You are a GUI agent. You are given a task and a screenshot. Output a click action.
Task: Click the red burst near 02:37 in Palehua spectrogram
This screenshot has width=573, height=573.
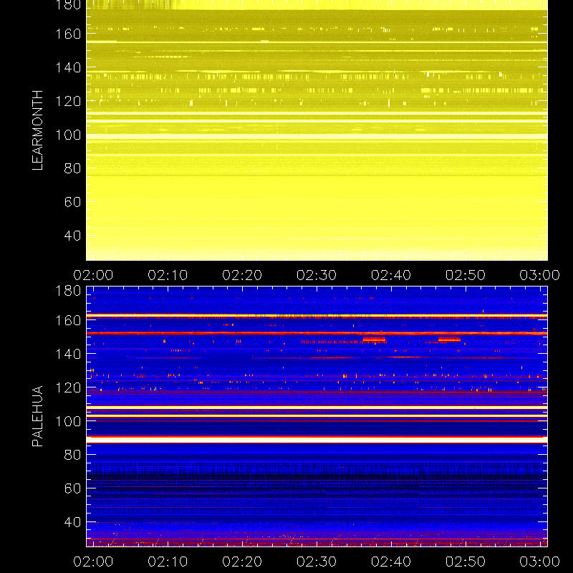(x=374, y=340)
